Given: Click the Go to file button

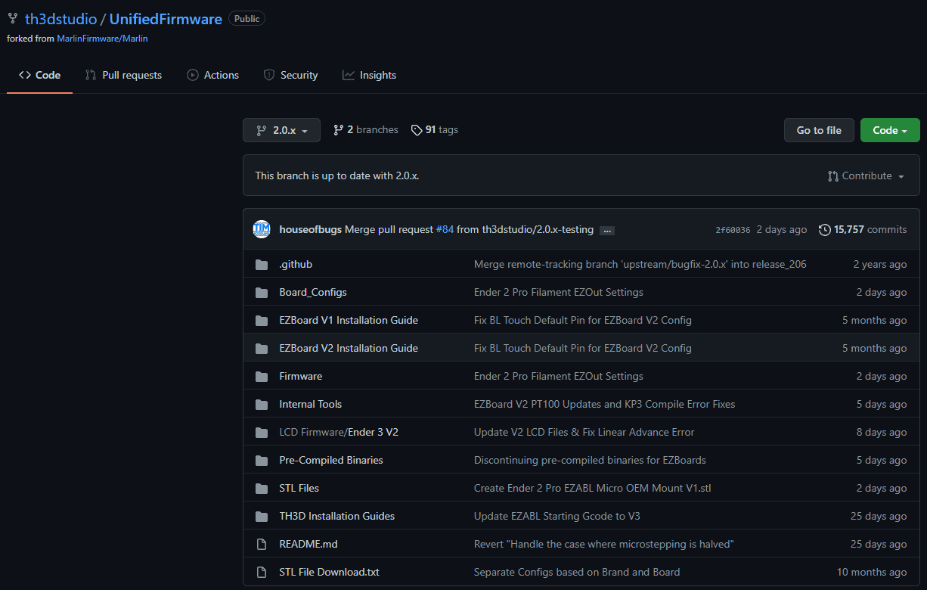Looking at the screenshot, I should click(819, 130).
